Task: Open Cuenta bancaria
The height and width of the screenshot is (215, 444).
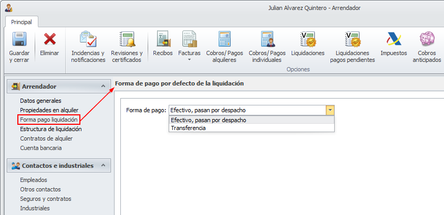Action: pos(41,148)
